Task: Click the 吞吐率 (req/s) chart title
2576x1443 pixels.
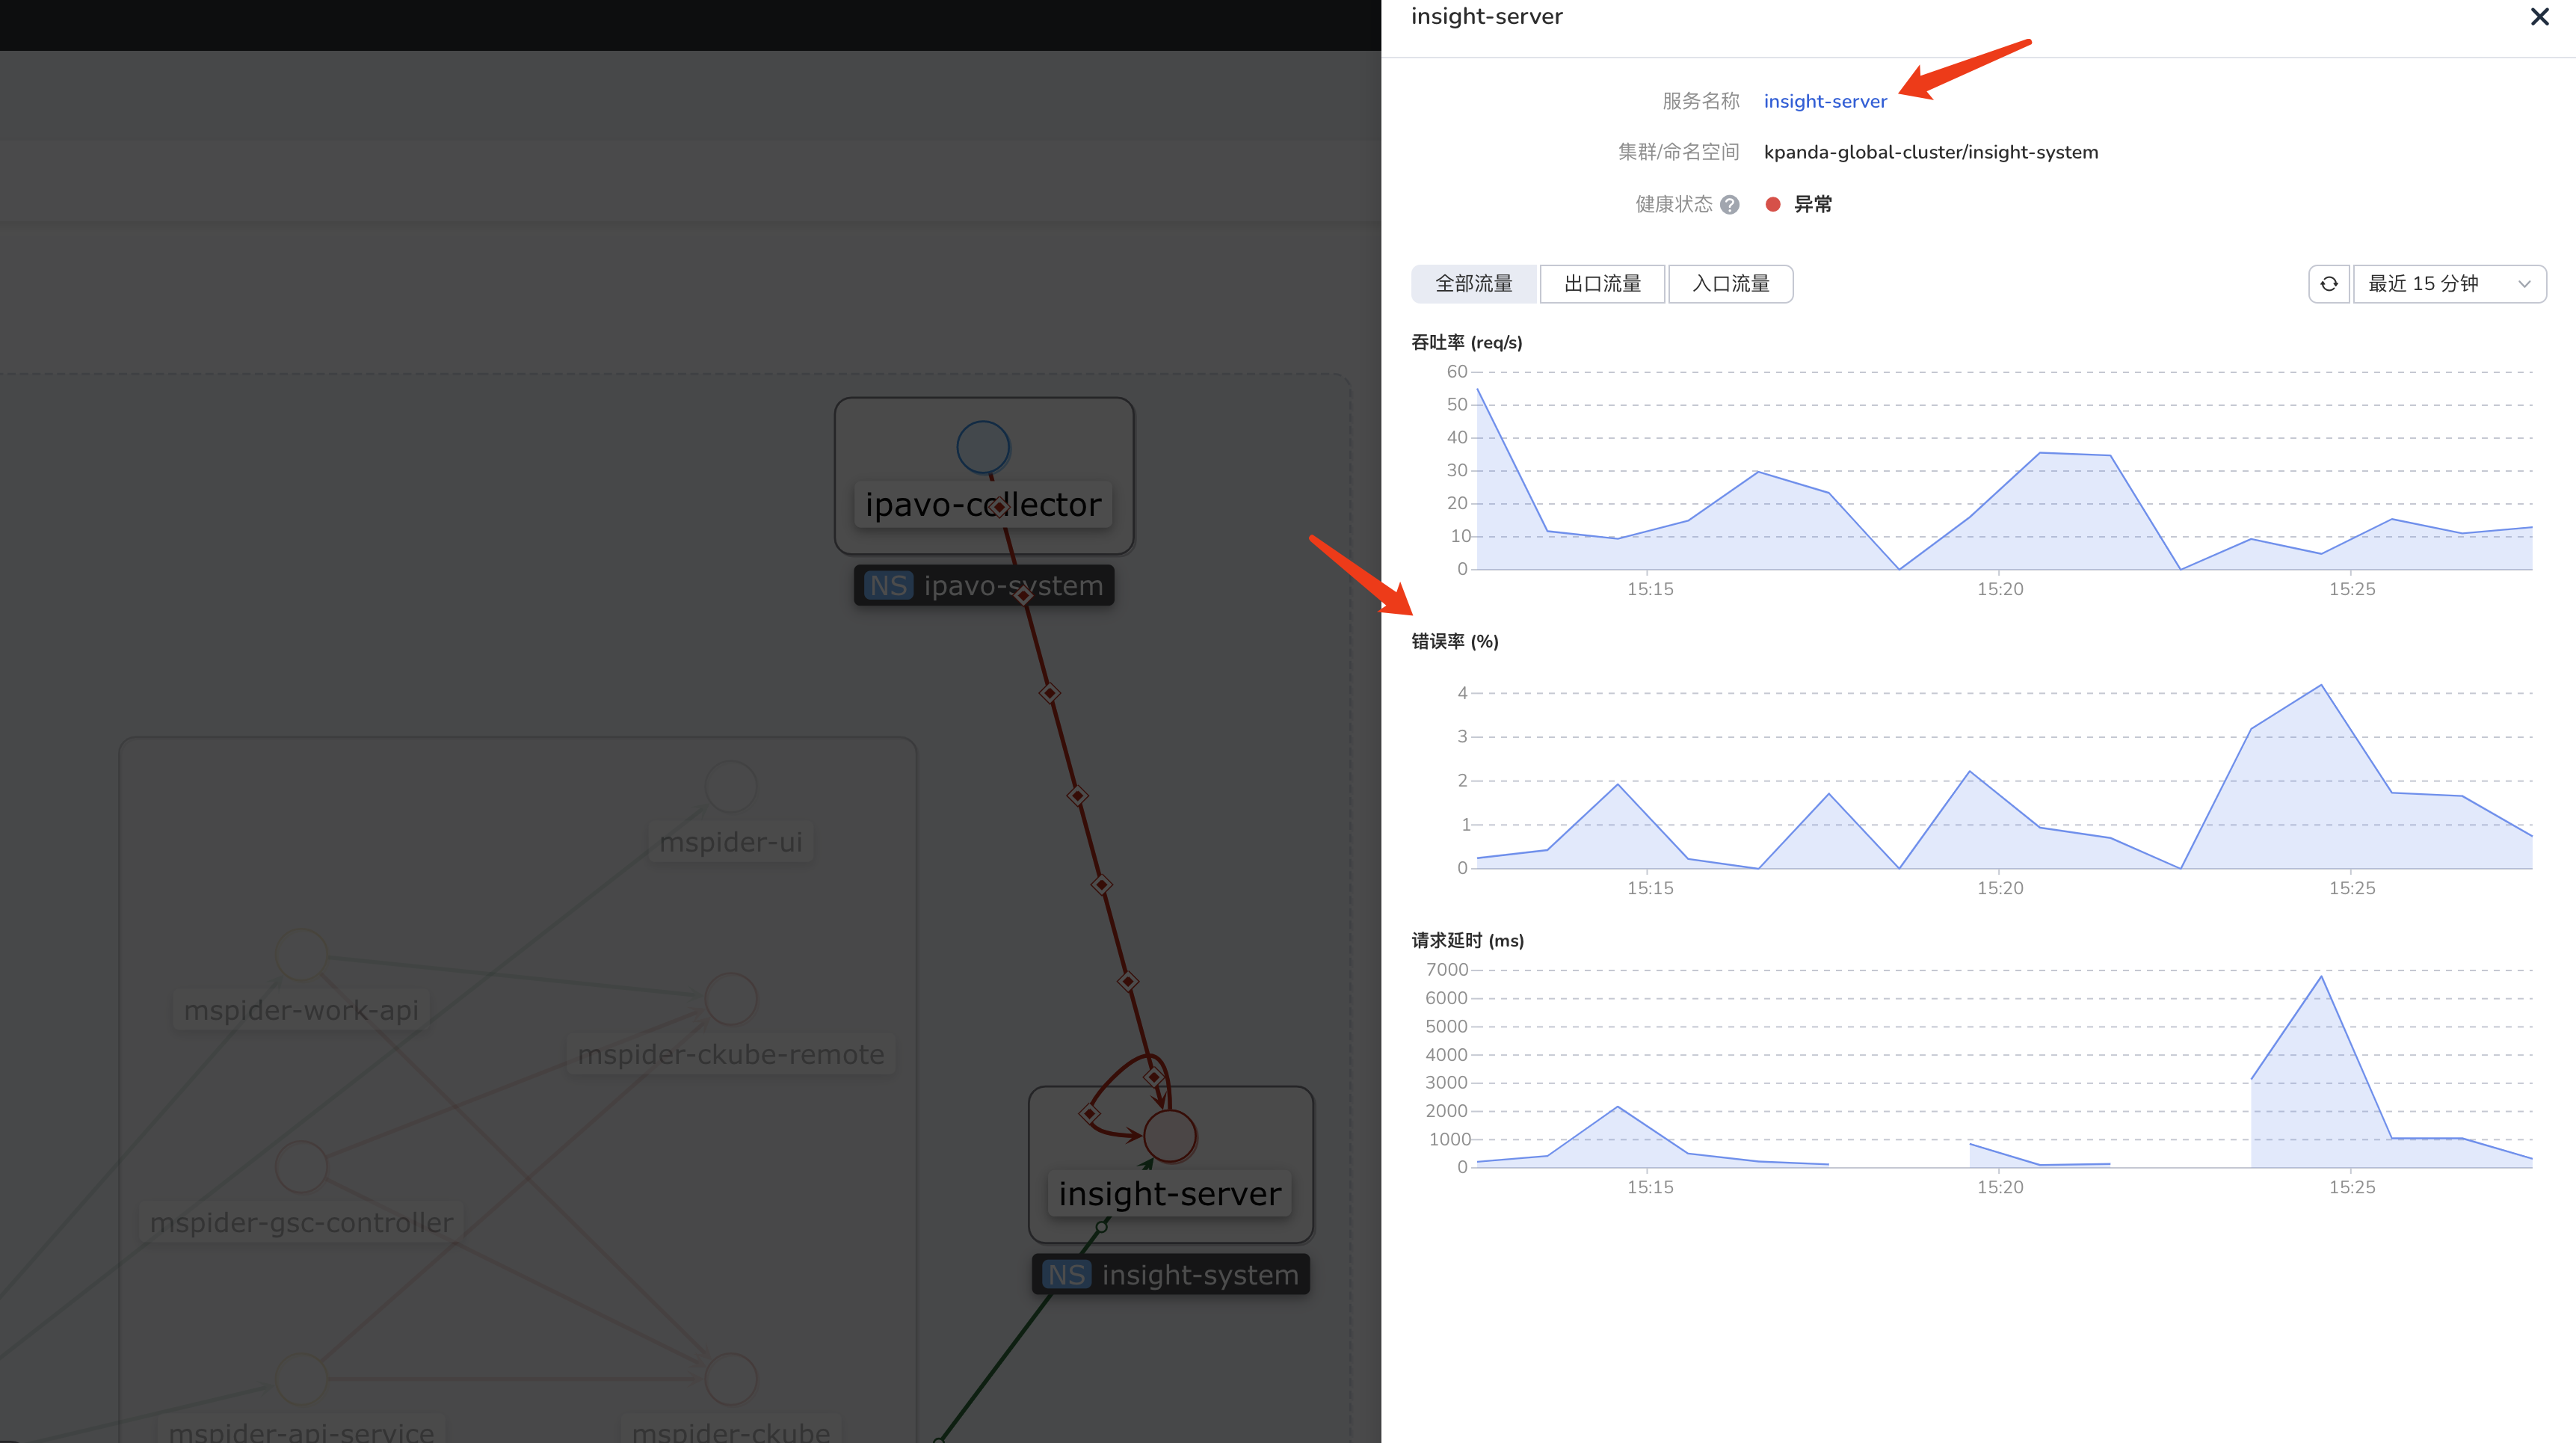Action: point(1467,342)
